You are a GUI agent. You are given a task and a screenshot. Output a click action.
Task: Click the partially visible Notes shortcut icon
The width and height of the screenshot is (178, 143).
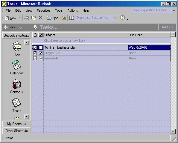pos(16,118)
